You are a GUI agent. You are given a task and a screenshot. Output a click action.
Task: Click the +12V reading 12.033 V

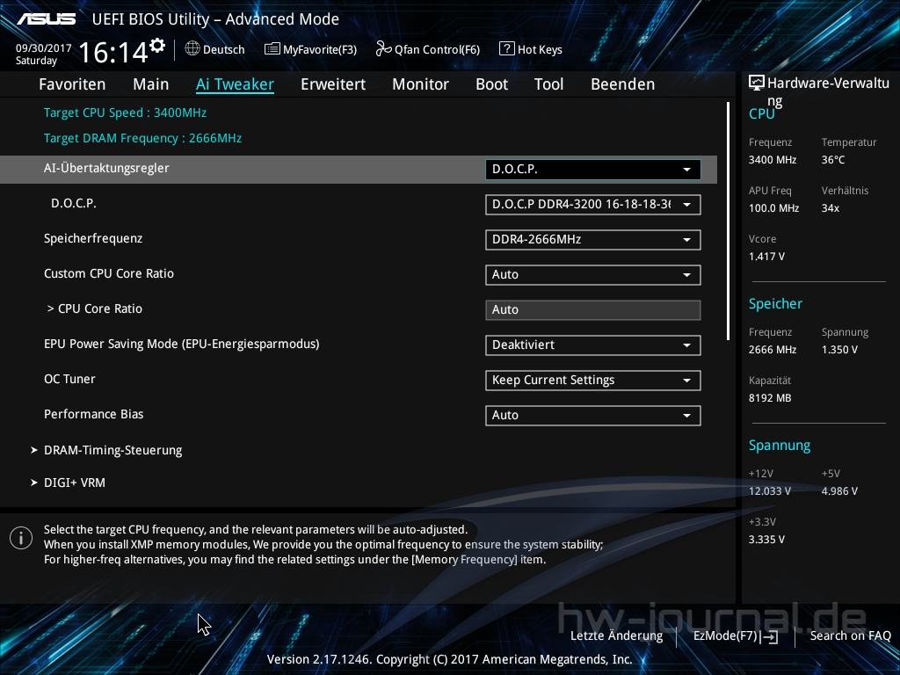[x=770, y=491]
